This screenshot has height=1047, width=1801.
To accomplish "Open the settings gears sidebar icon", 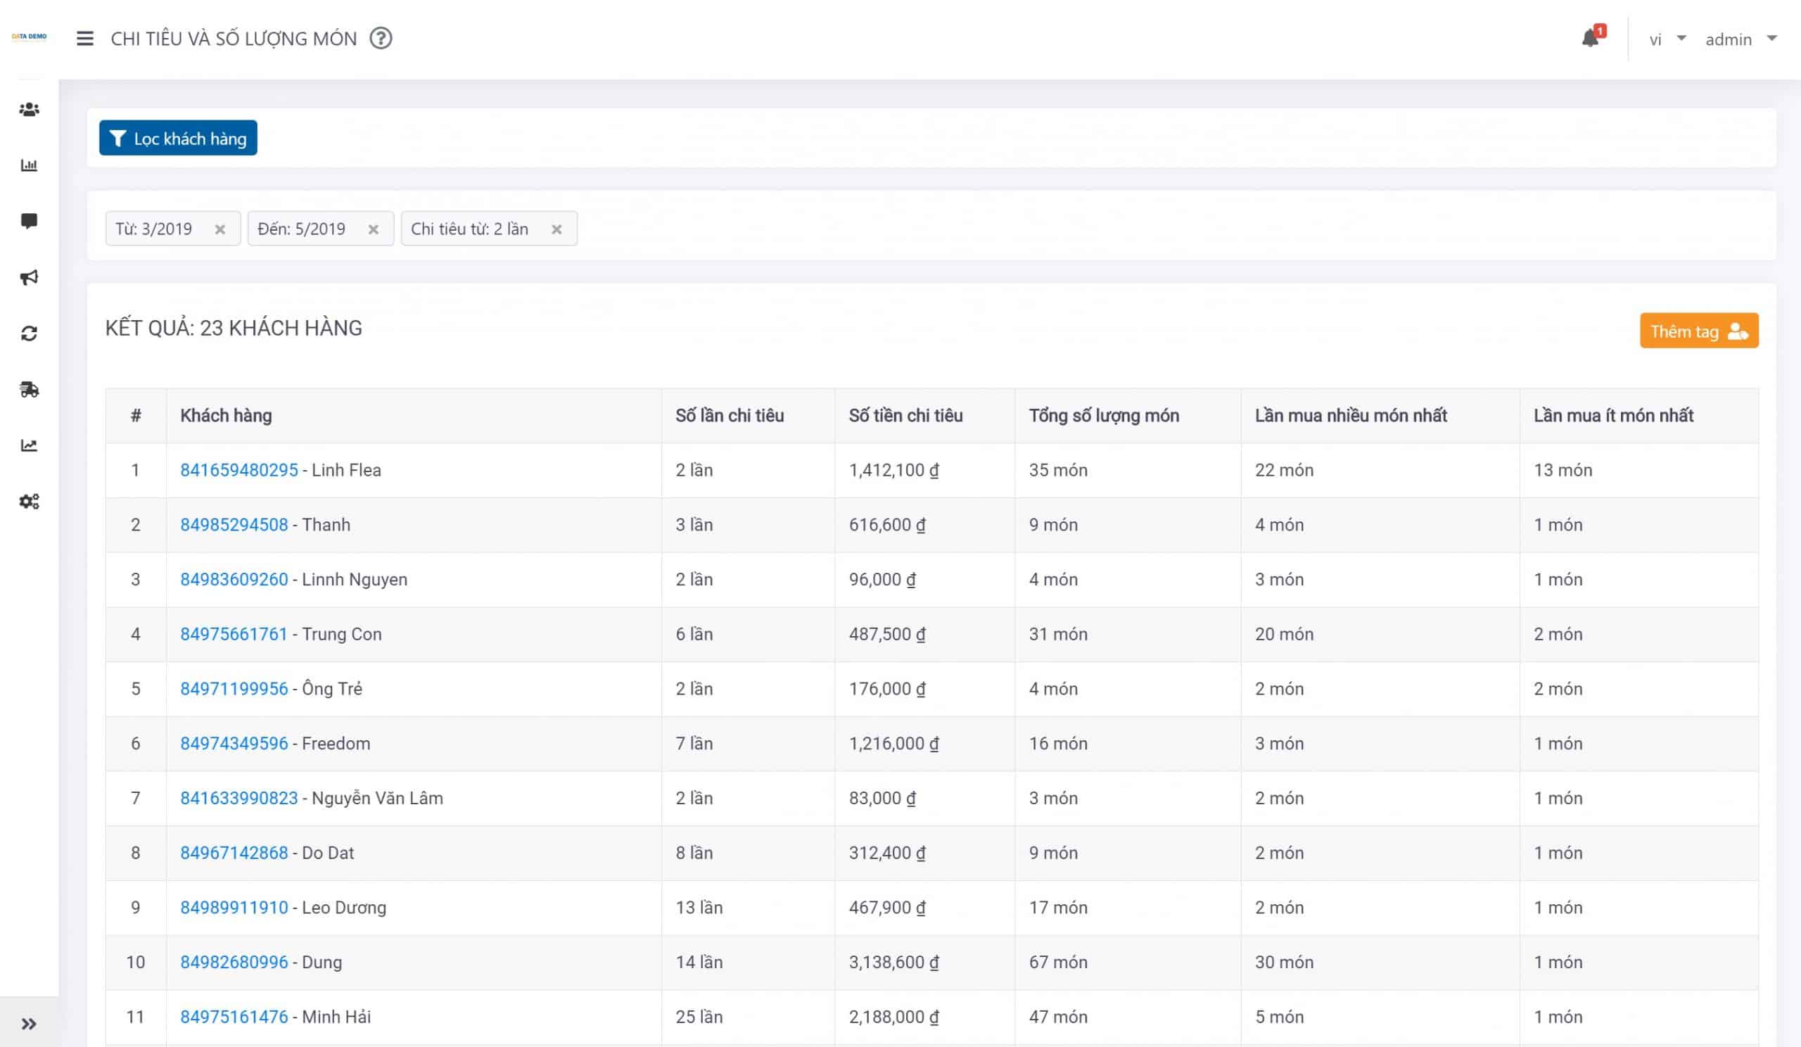I will tap(29, 501).
